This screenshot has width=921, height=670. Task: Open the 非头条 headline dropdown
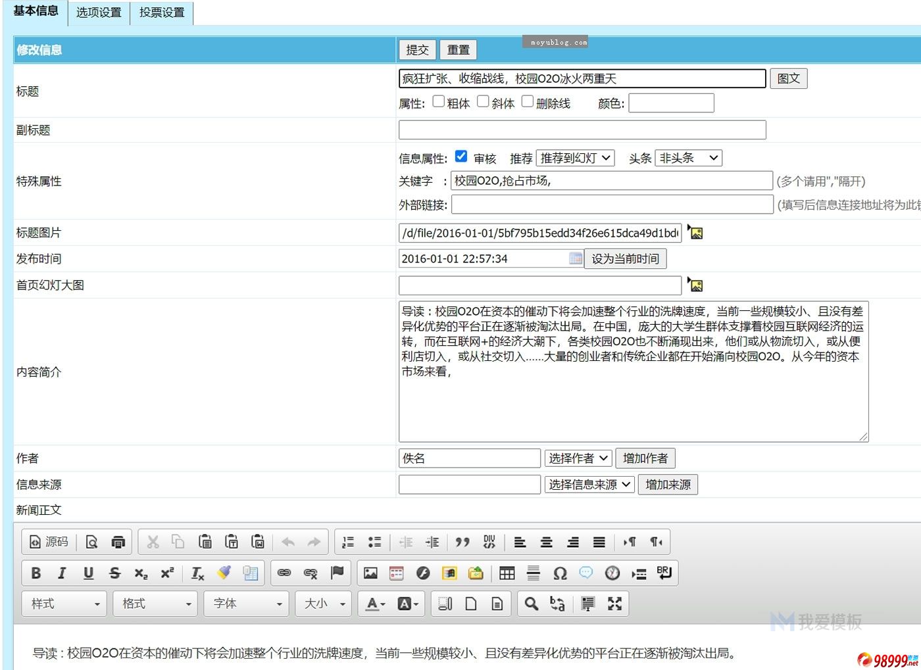(x=689, y=158)
